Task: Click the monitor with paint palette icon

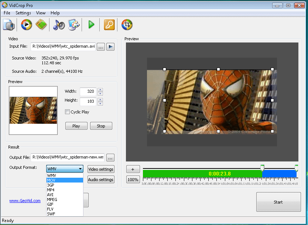Action: pos(74,25)
